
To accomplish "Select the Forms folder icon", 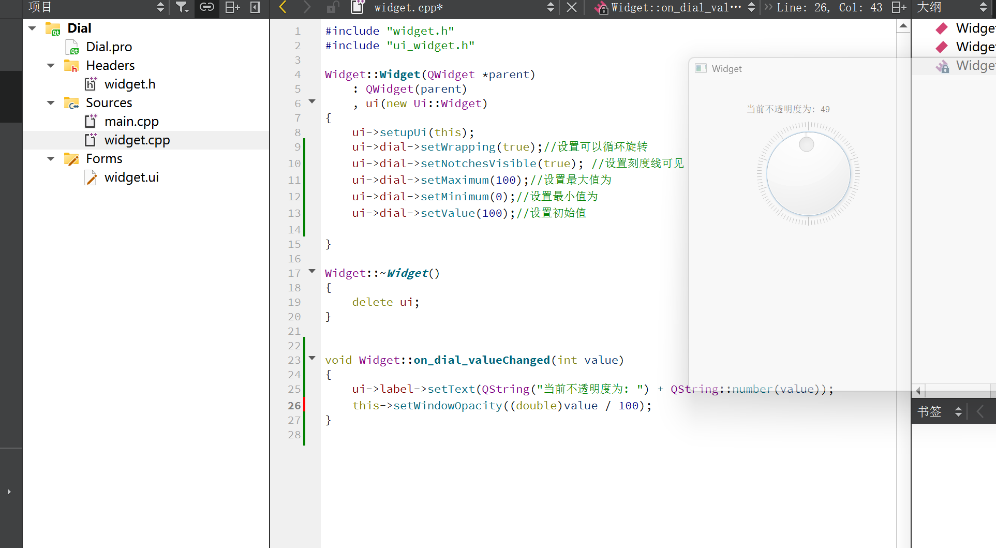I will click(71, 158).
